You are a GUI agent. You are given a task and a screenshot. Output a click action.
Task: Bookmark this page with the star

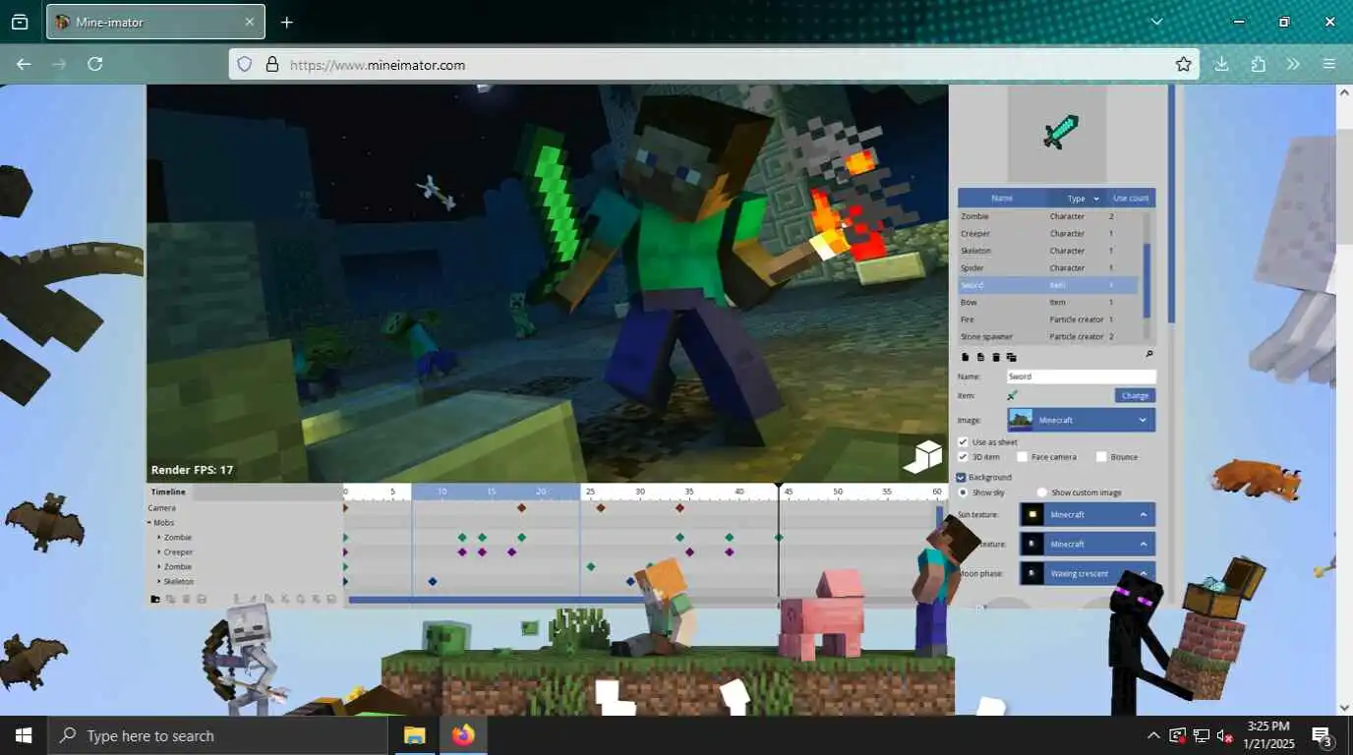1183,64
